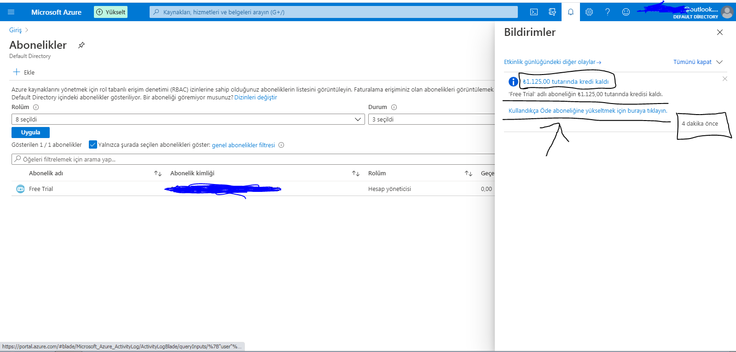736x352 pixels.
Task: Open genel abonelikler filtresi link
Action: pos(243,145)
